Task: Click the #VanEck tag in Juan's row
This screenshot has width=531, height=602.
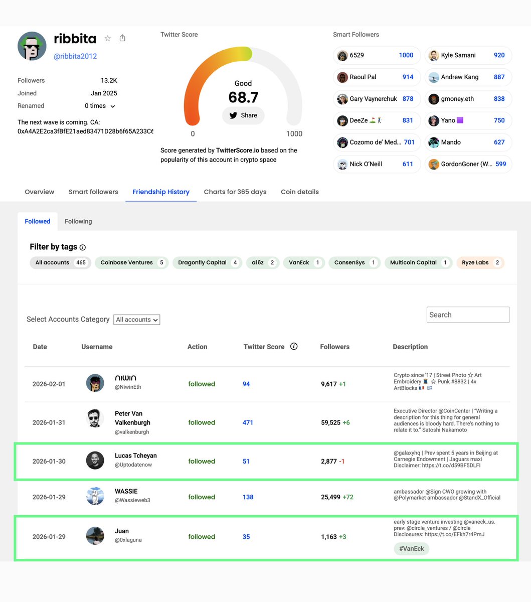Action: pyautogui.click(x=412, y=549)
